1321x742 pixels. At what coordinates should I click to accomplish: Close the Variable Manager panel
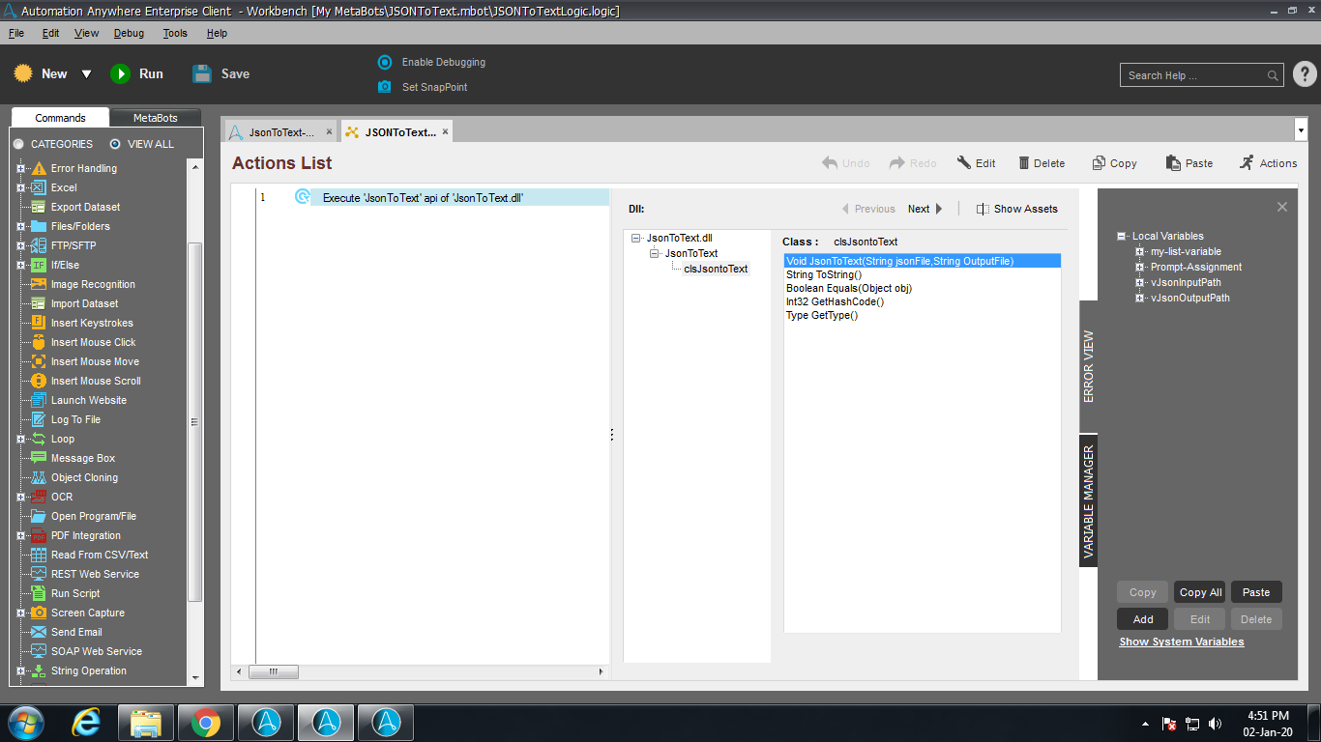[x=1282, y=207]
